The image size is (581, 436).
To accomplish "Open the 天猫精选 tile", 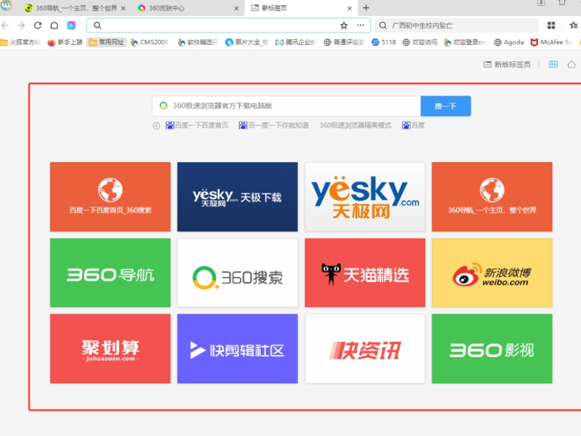I will click(x=365, y=273).
